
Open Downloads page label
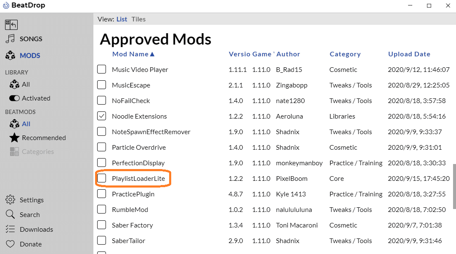pyautogui.click(x=36, y=229)
